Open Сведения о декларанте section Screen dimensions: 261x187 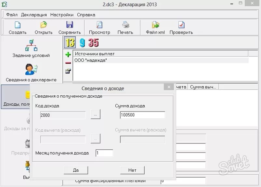click(x=31, y=73)
